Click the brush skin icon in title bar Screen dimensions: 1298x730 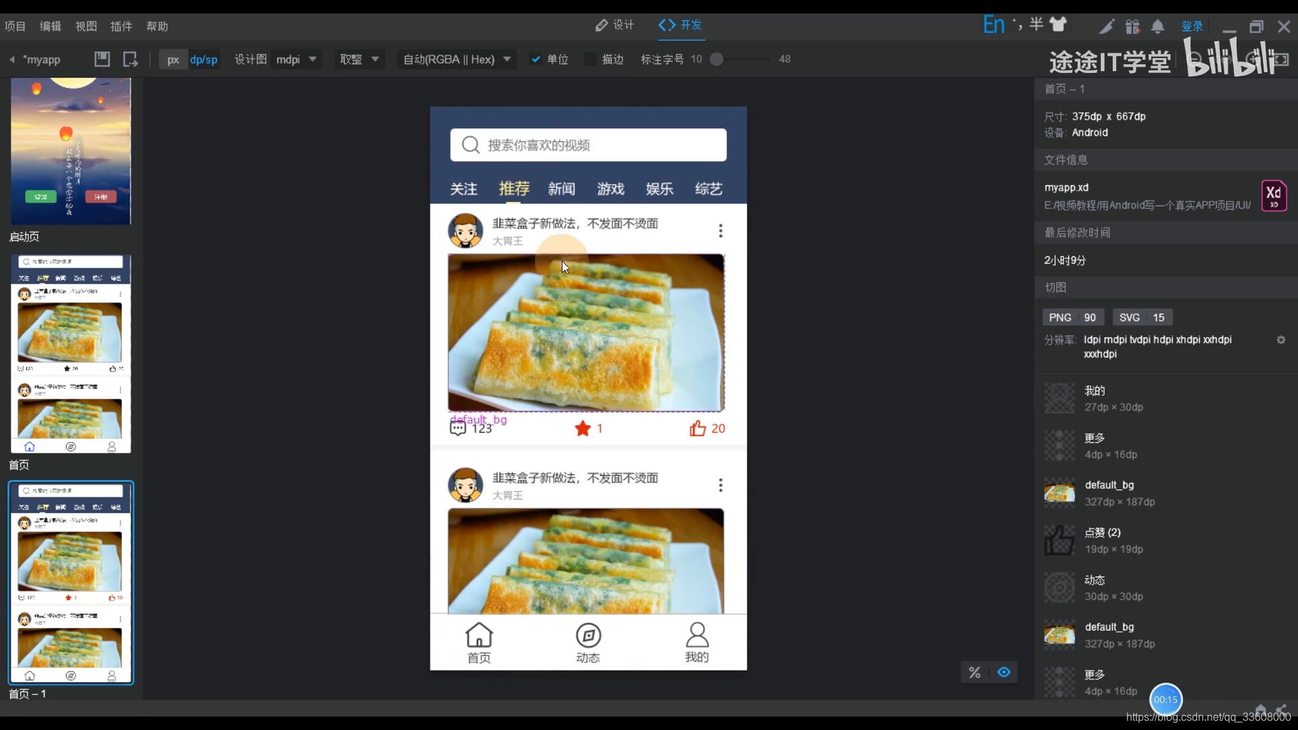point(1107,26)
